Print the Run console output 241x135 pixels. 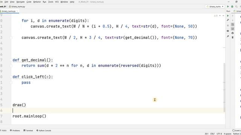233,33
